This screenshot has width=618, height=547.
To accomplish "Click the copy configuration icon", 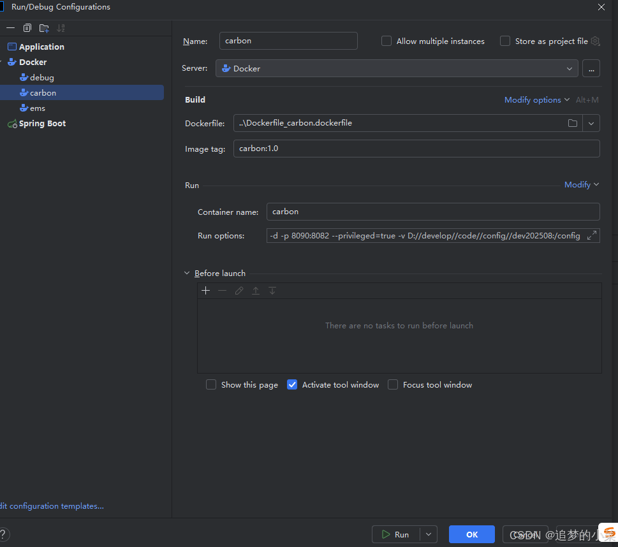I will 27,28.
